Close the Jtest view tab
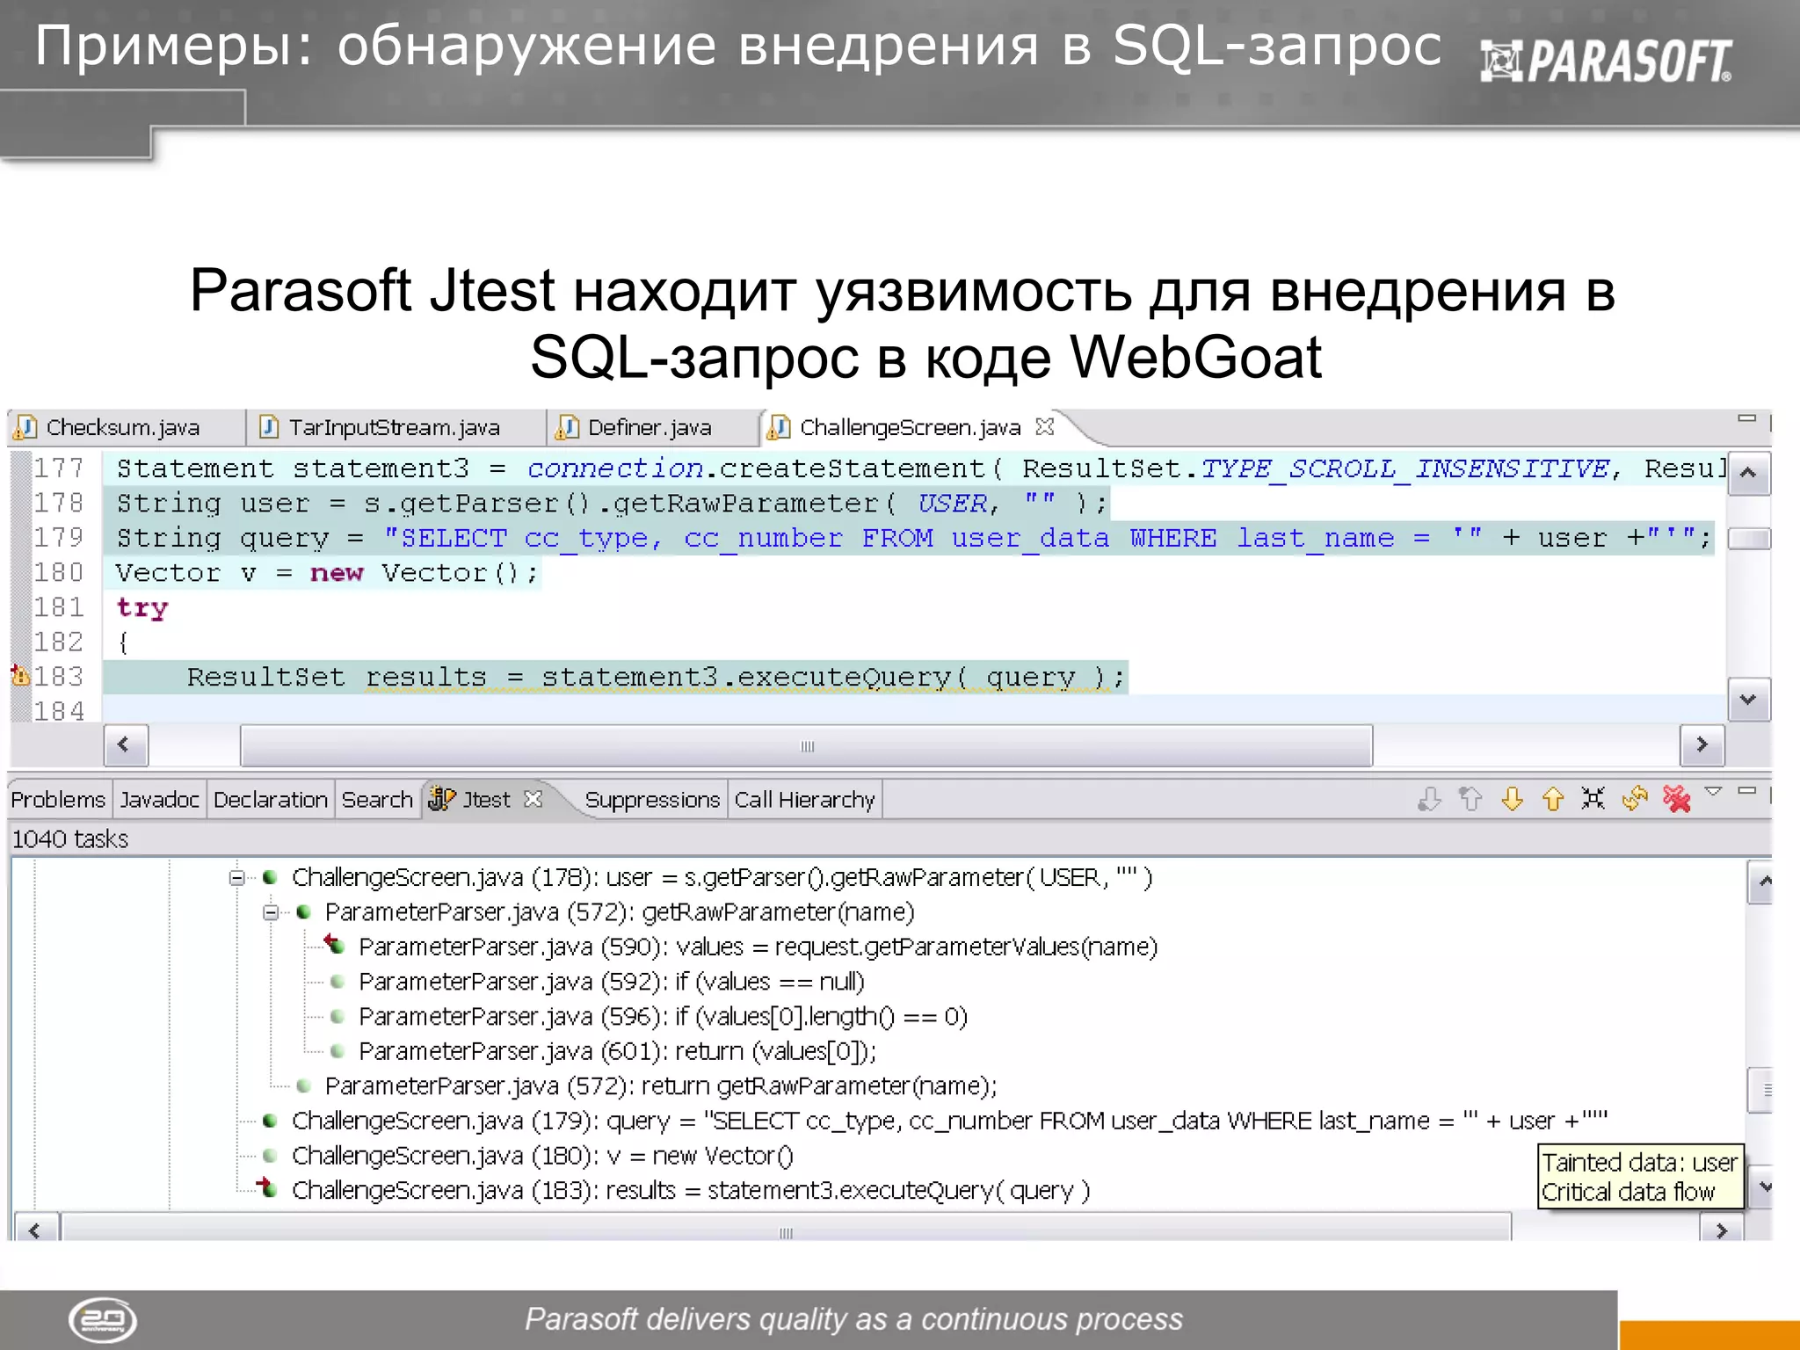Screen dimensions: 1800x1350 (x=533, y=799)
